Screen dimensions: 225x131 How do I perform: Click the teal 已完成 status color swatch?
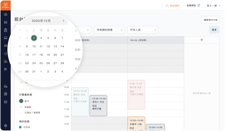coord(20,127)
